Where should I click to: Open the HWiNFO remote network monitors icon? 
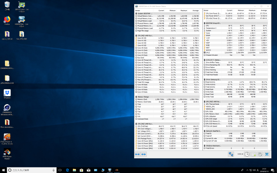coord(231,154)
